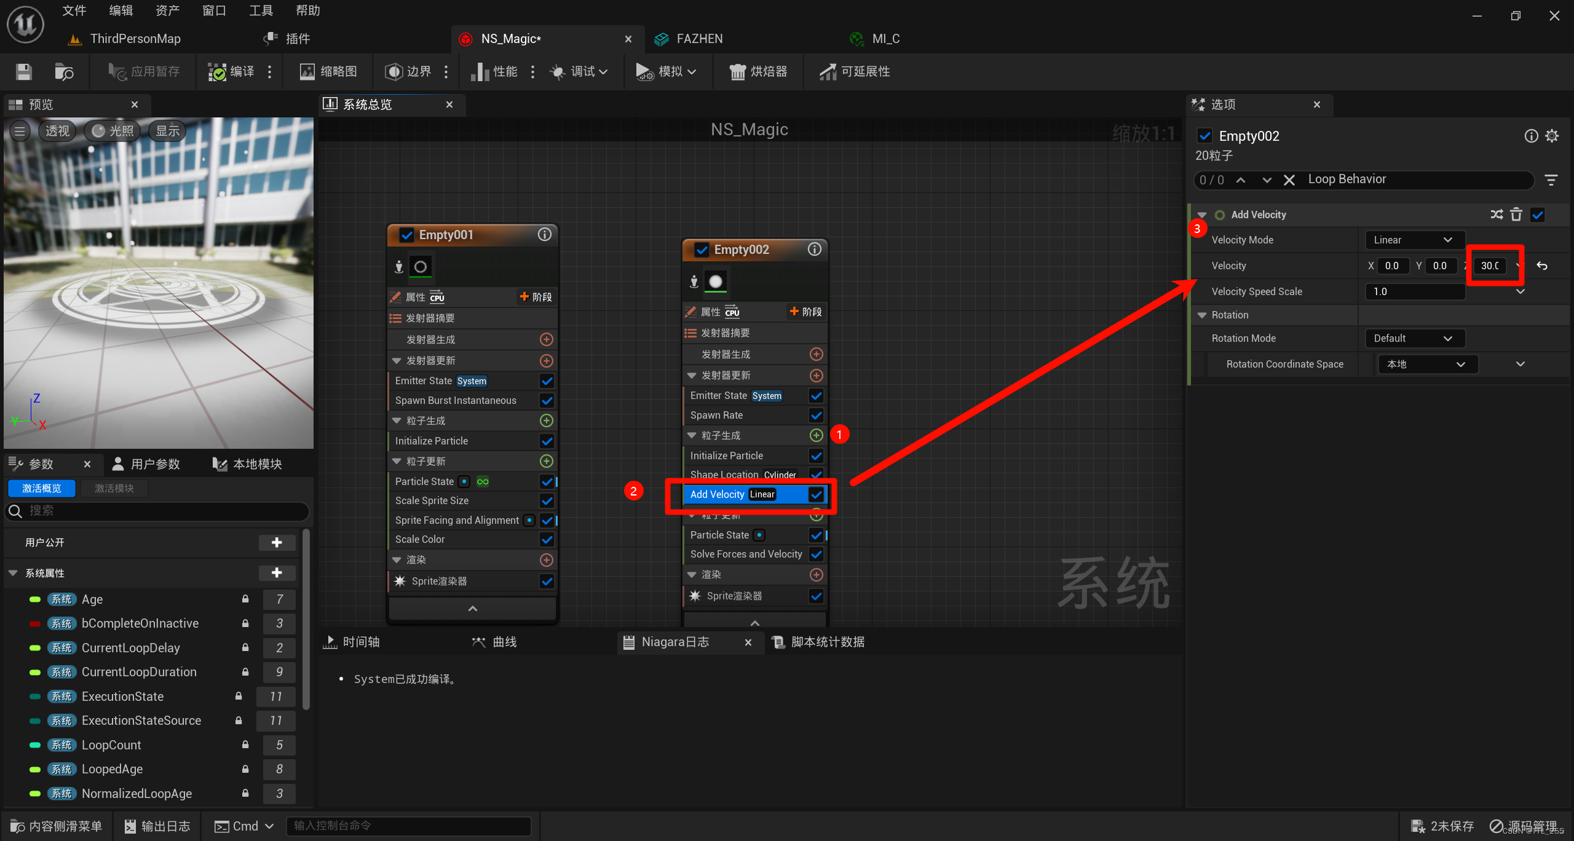Viewport: 1574px width, 841px height.
Task: Click the Compile (编译) toolbar button
Action: tap(231, 72)
